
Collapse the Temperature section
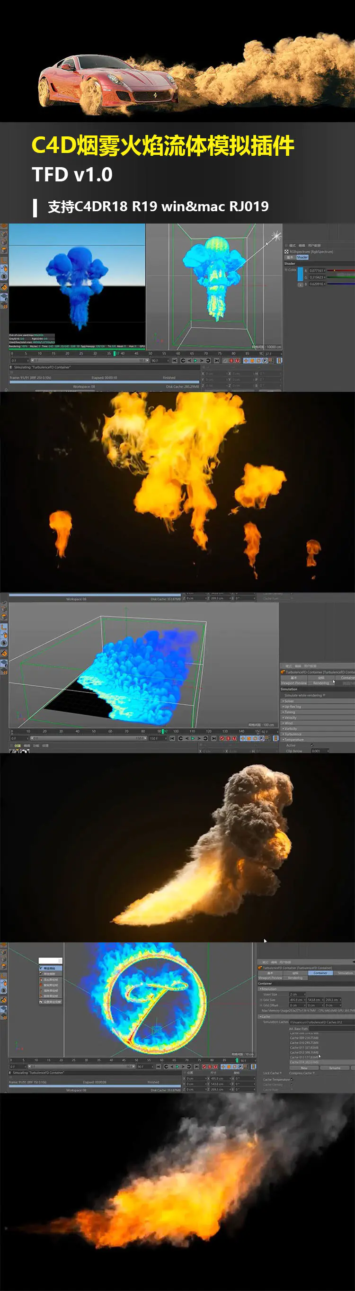(318, 740)
